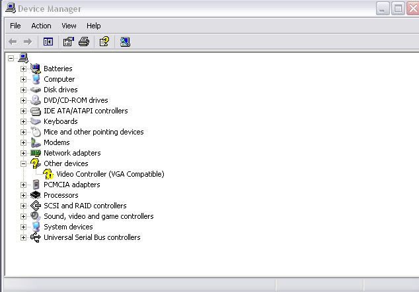Viewport: 419px width, 292px height.
Task: Click the Batteries category icon
Action: click(x=35, y=69)
